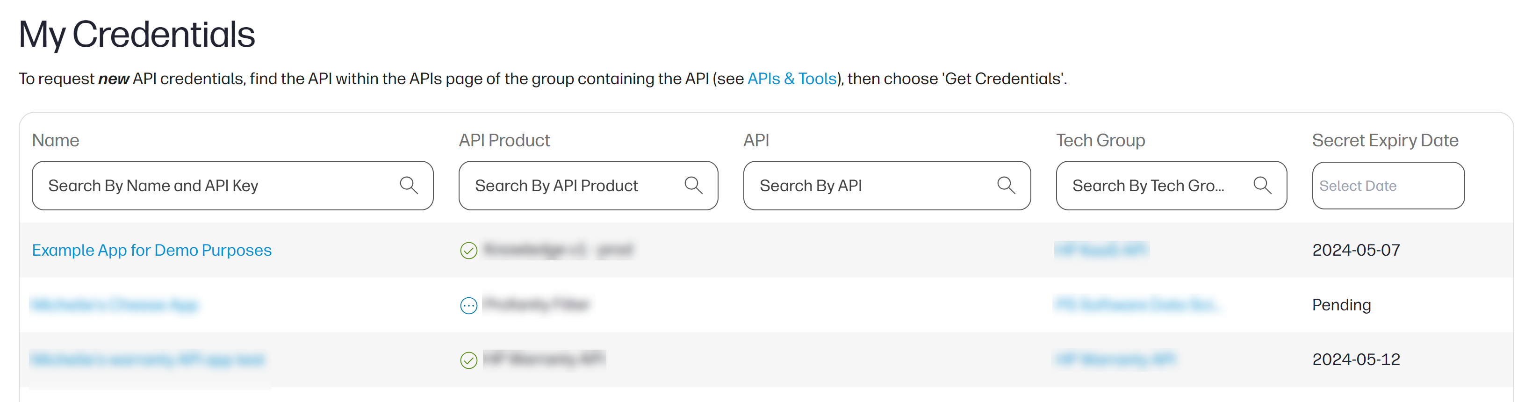Click the magnifier icon in API Product search
The width and height of the screenshot is (1532, 402).
click(693, 186)
